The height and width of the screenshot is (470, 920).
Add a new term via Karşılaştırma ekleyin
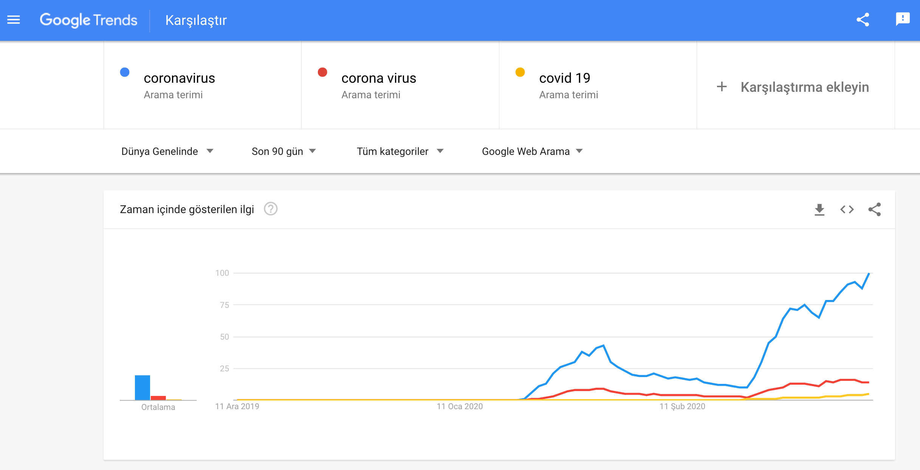click(805, 87)
